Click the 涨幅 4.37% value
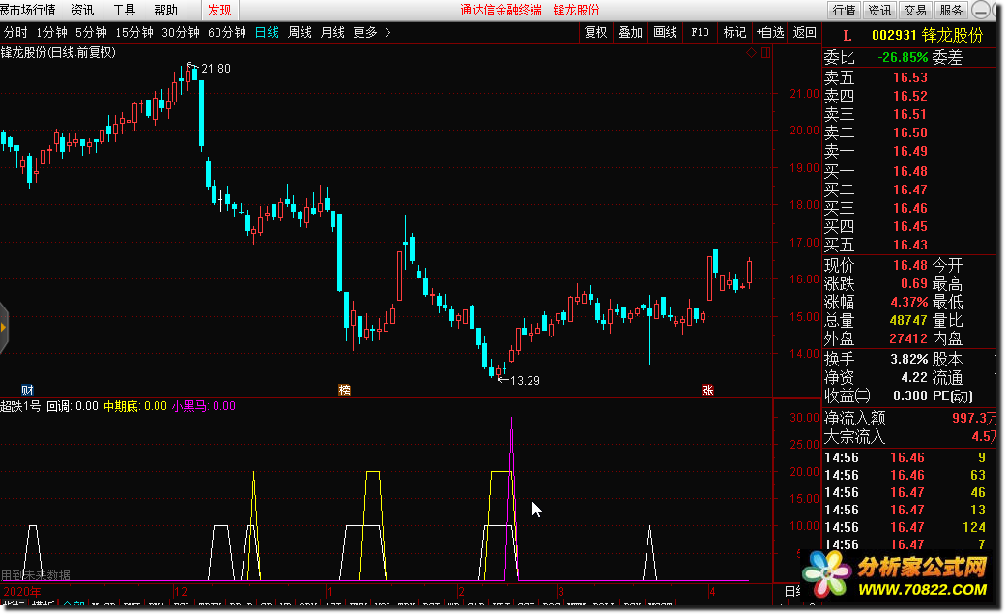This screenshot has width=1006, height=614. click(909, 302)
